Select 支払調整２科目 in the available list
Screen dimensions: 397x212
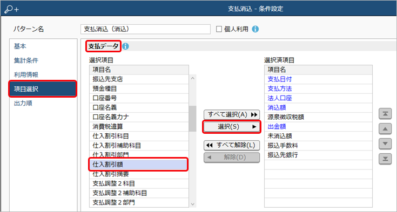point(139,183)
